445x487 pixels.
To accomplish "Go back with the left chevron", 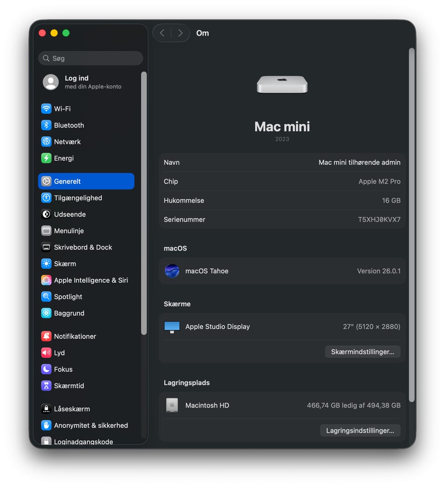I will coord(162,33).
